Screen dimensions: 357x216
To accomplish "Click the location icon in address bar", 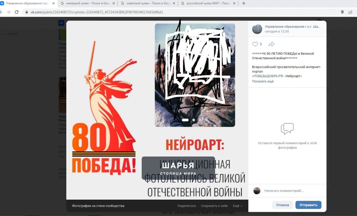I will coord(342,12).
